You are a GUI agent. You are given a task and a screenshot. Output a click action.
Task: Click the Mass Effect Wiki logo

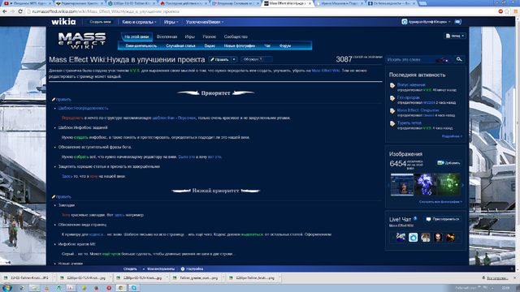click(x=81, y=41)
